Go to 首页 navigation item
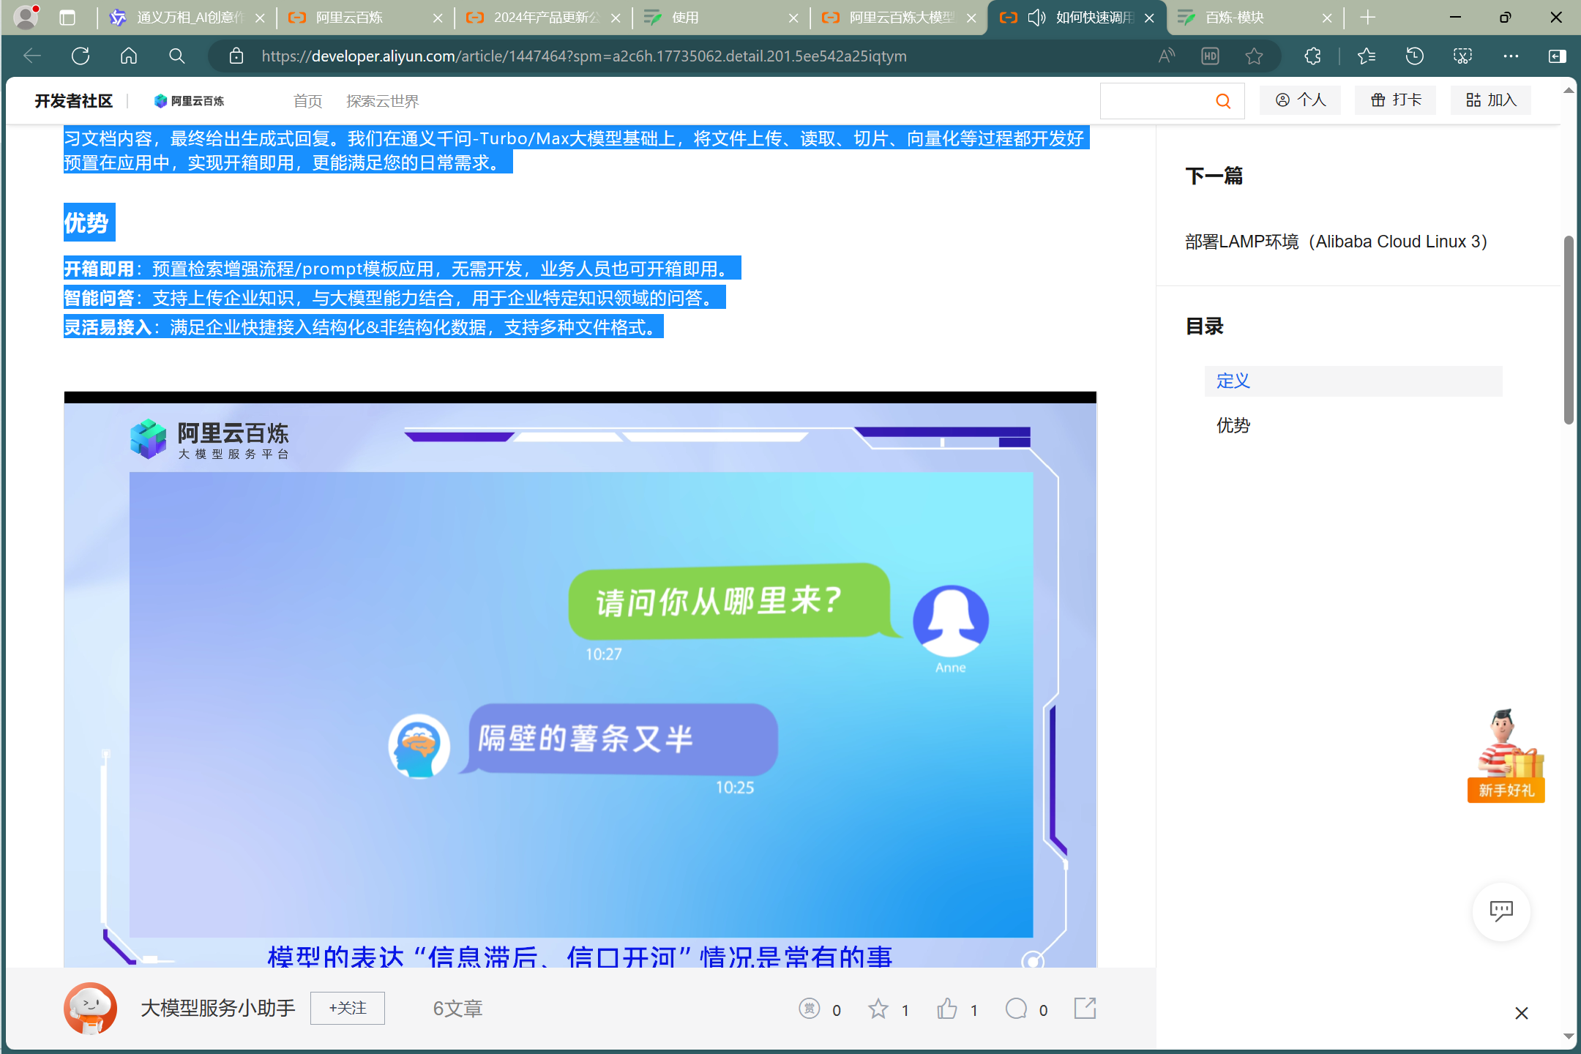 307,101
